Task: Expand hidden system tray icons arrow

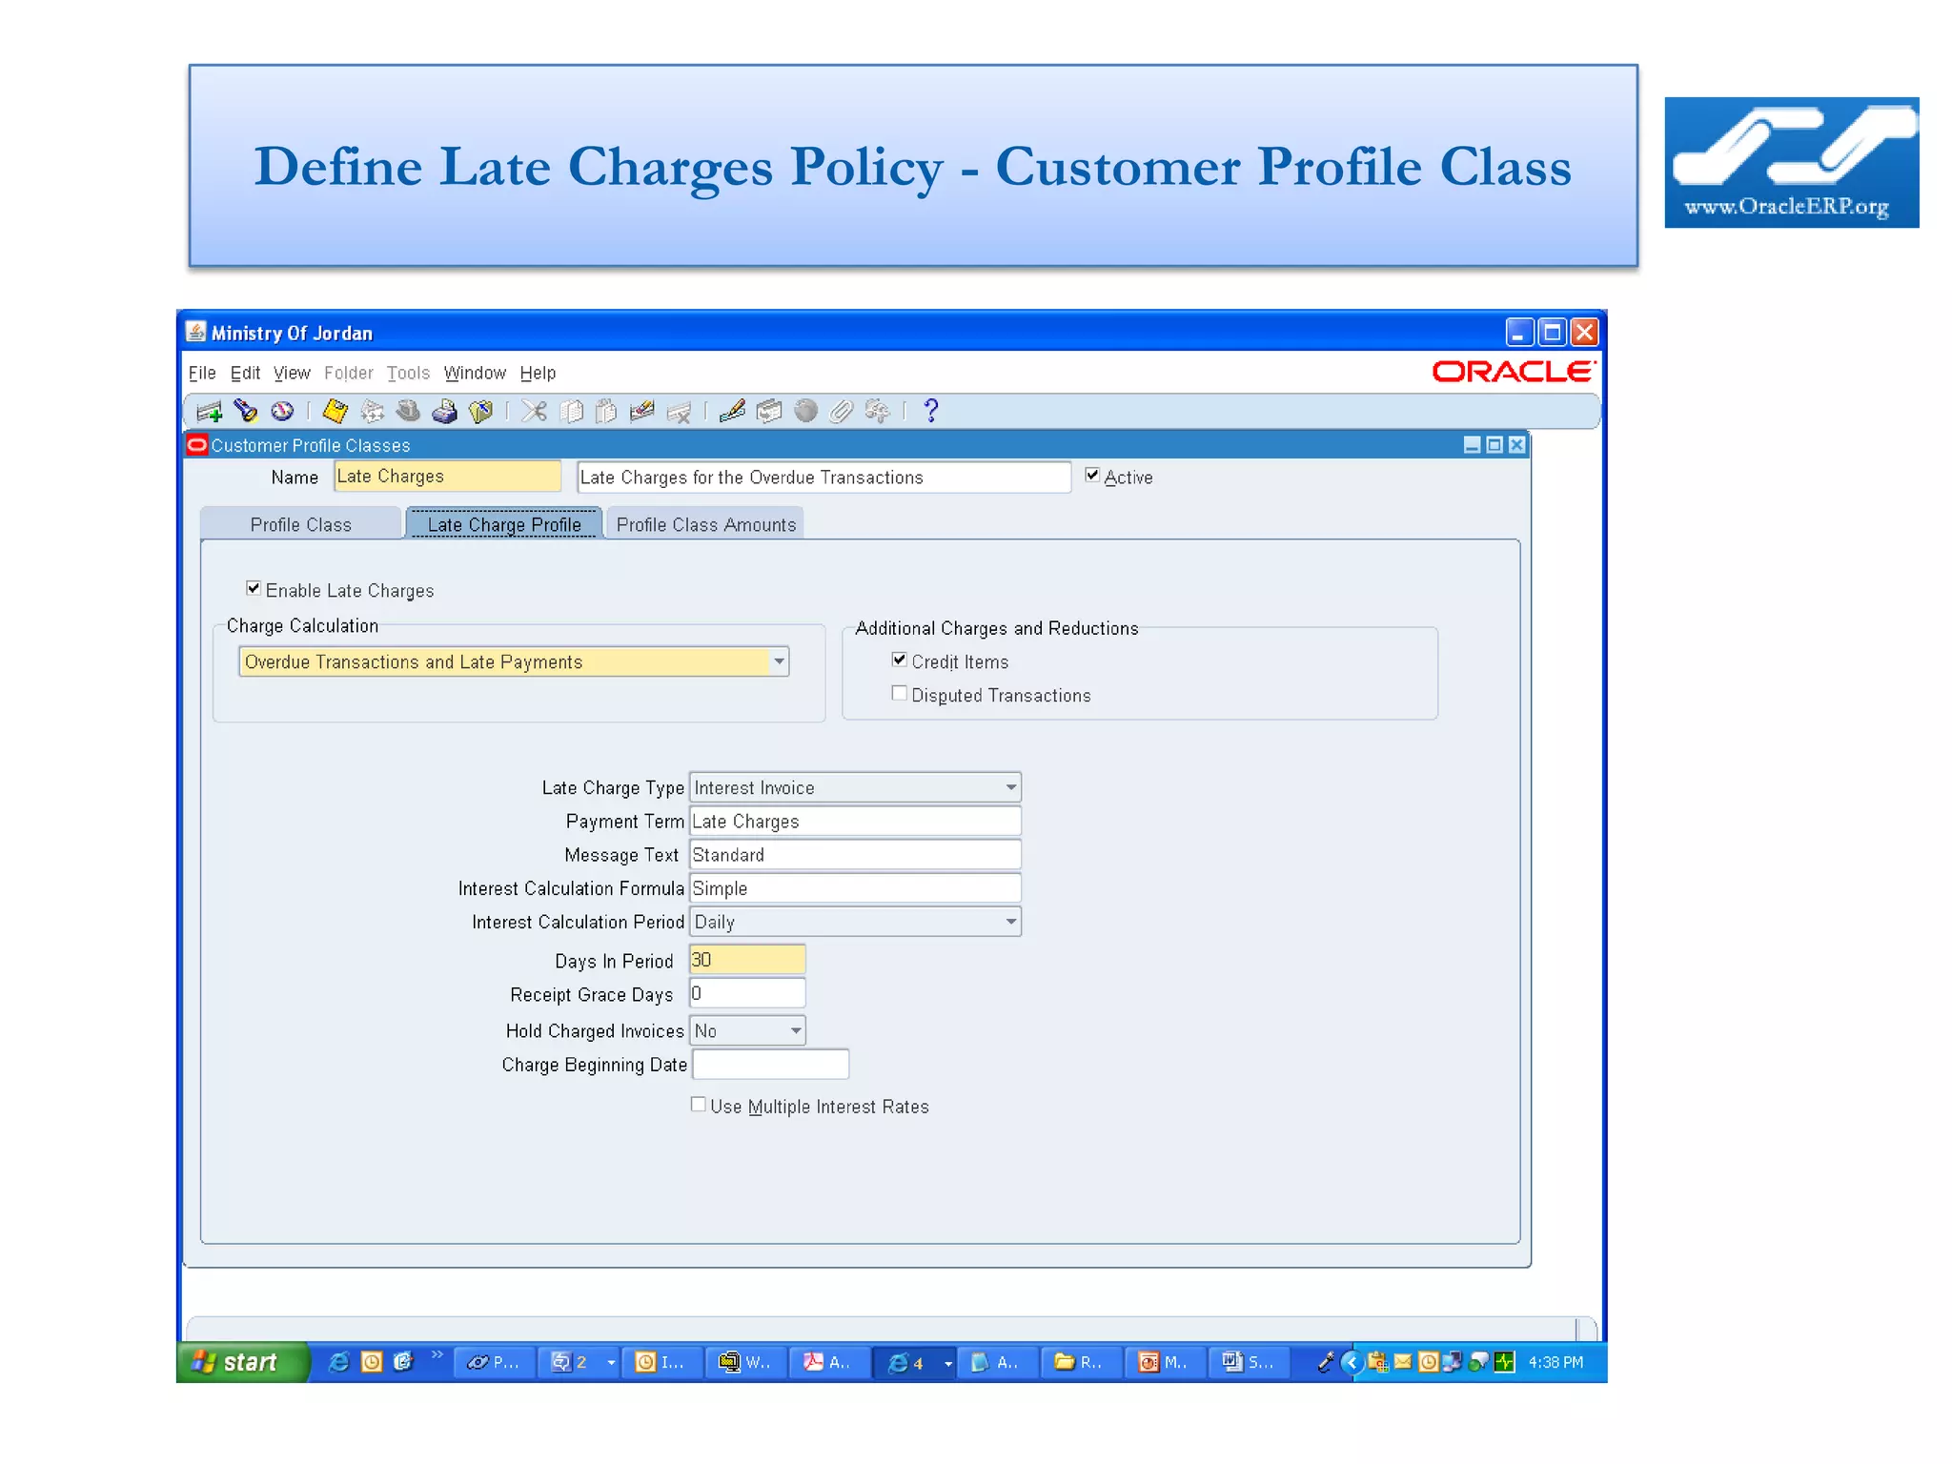Action: tap(1351, 1362)
